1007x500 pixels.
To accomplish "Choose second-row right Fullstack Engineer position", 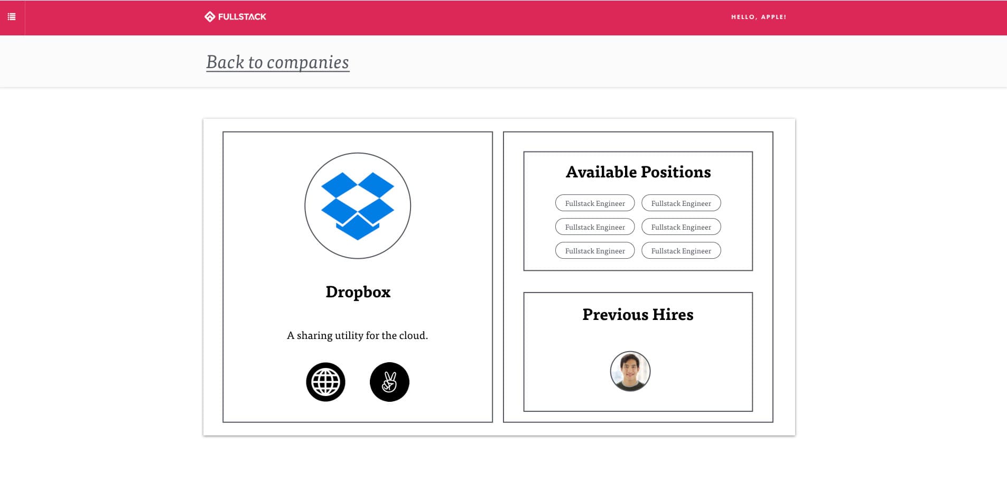I will (681, 227).
